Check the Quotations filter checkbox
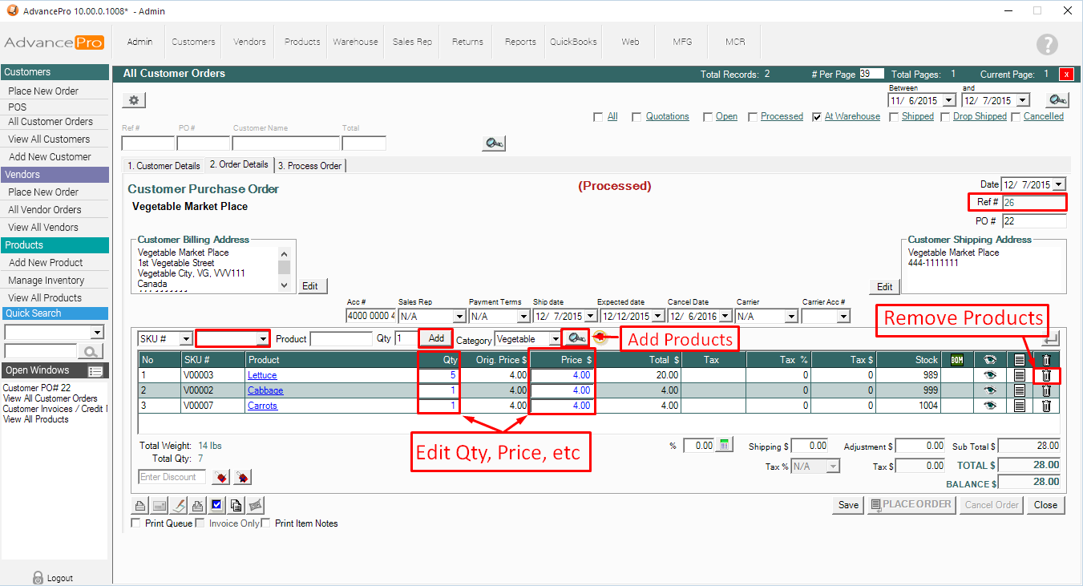The image size is (1083, 586). [636, 117]
